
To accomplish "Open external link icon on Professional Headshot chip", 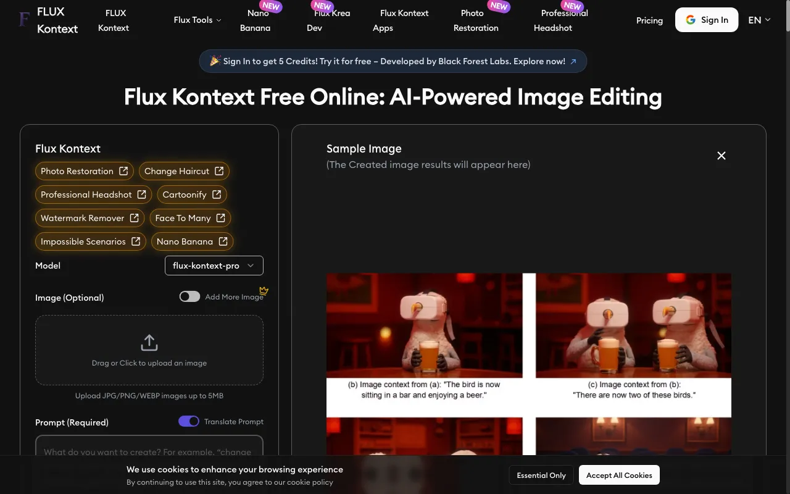I will click(141, 195).
